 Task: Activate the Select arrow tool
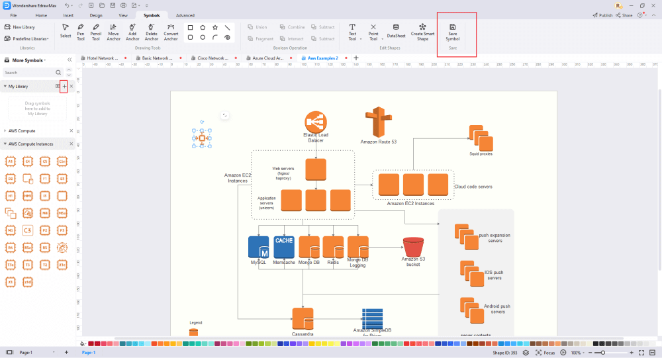click(66, 31)
